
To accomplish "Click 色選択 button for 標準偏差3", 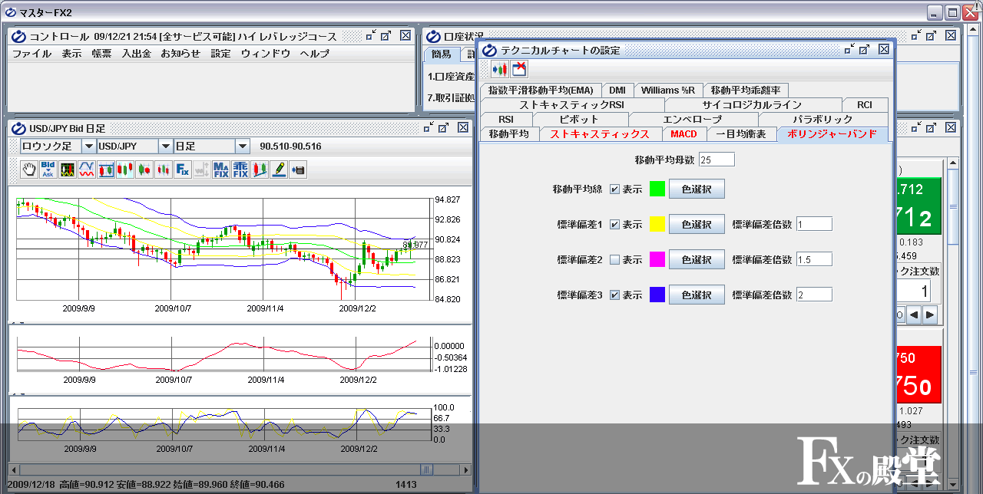I will coord(697,295).
